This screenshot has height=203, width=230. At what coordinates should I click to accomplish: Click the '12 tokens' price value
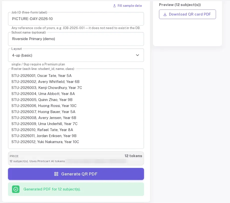[x=133, y=156]
